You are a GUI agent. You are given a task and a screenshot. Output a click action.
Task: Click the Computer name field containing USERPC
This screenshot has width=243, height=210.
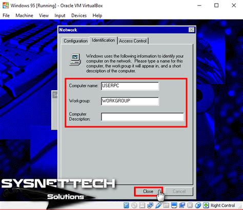coord(130,86)
